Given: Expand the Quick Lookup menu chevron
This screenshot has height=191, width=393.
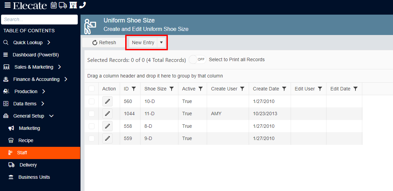Looking at the screenshot, I should (49, 42).
